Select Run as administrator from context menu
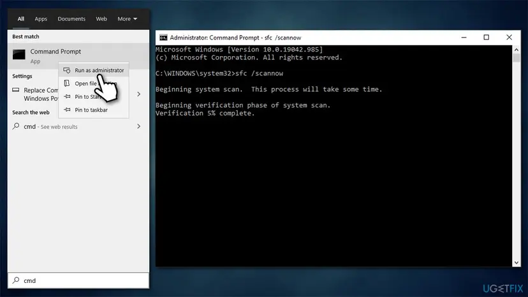528x297 pixels. pyautogui.click(x=94, y=70)
